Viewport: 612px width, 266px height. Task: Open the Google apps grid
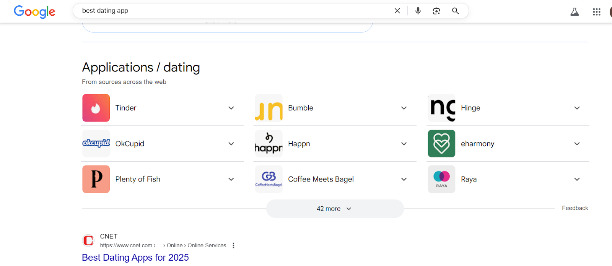(x=597, y=12)
